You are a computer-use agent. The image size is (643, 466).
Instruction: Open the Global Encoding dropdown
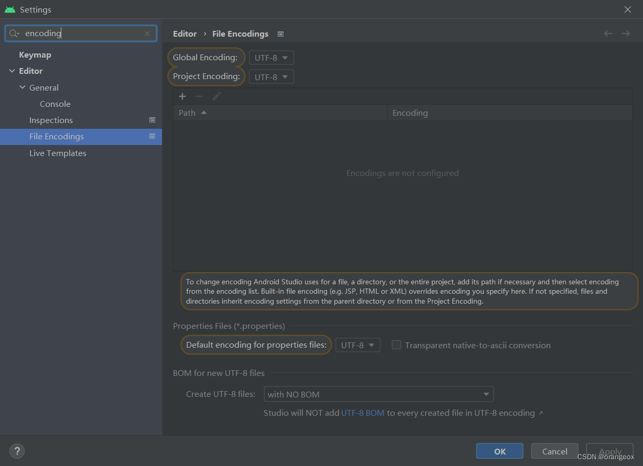pyautogui.click(x=271, y=58)
